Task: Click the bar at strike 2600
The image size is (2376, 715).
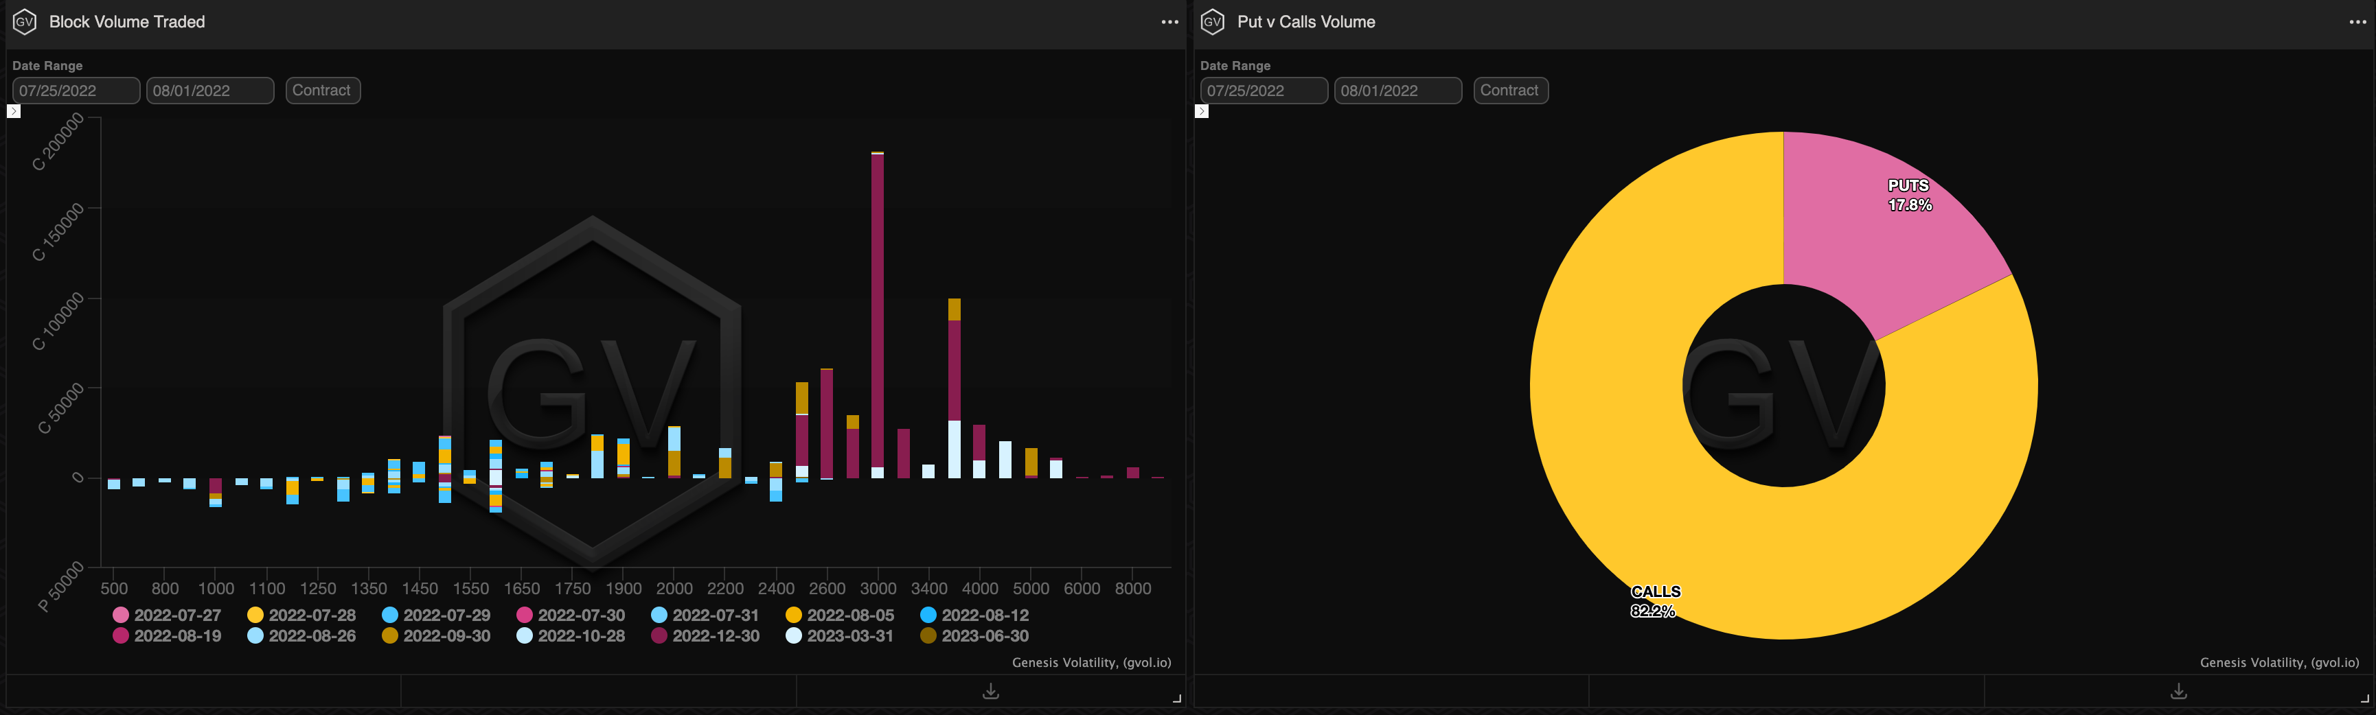Action: pos(827,424)
